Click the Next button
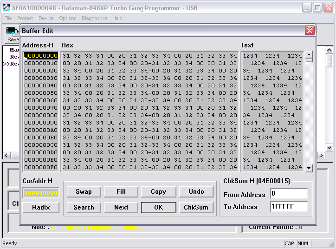336x249 pixels. pyautogui.click(x=121, y=207)
